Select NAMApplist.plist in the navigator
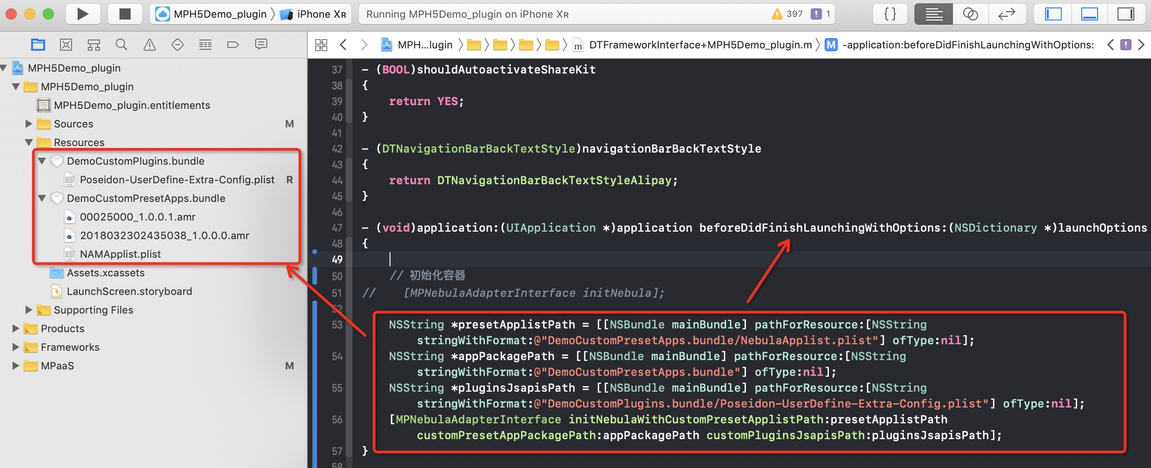 click(120, 254)
